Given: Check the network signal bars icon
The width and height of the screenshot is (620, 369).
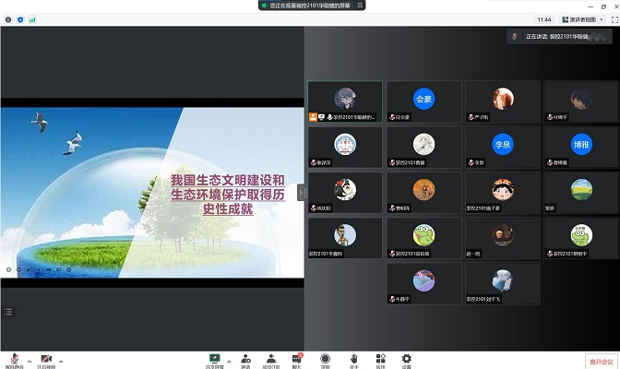Looking at the screenshot, I should (32, 18).
